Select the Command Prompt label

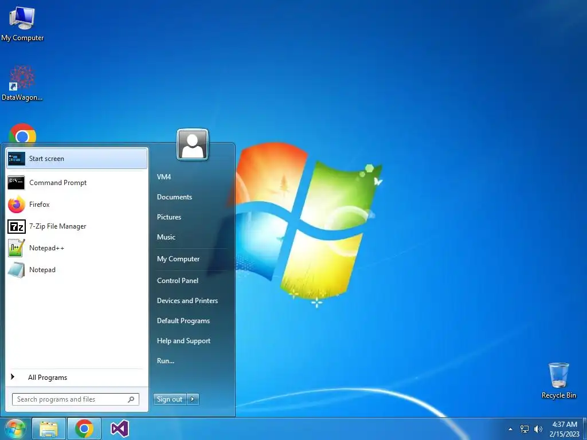[x=58, y=183]
